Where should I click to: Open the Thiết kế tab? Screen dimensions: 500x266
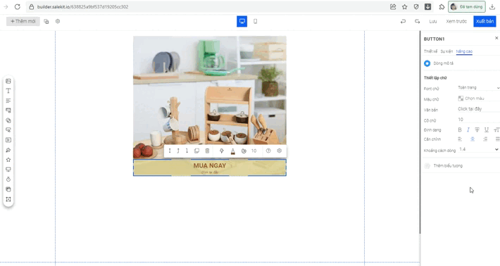coord(430,51)
